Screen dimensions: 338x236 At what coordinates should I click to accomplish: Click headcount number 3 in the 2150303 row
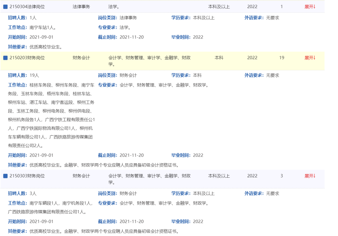pyautogui.click(x=282, y=176)
